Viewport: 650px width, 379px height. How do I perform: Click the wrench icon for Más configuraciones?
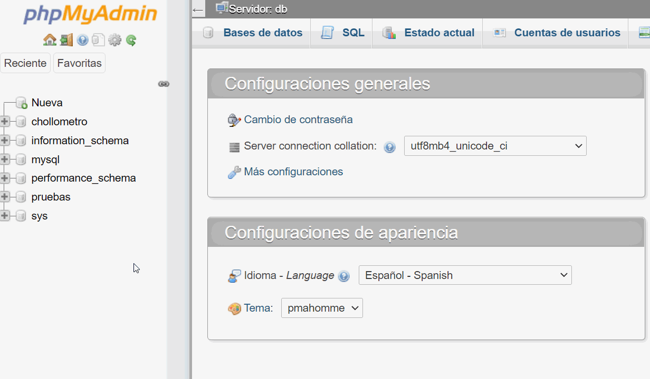[x=234, y=172]
